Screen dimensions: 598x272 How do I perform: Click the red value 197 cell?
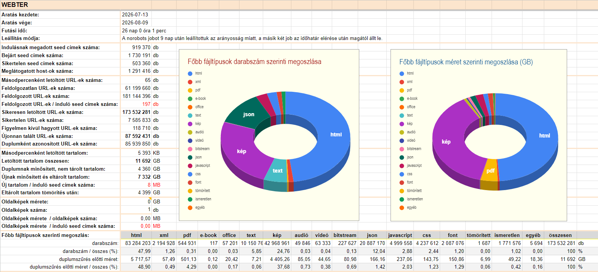(x=136, y=104)
